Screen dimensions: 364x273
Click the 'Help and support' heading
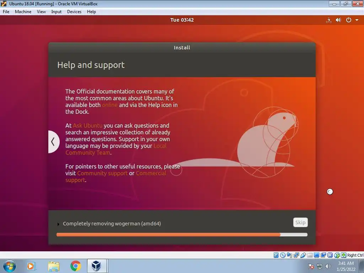coord(91,65)
